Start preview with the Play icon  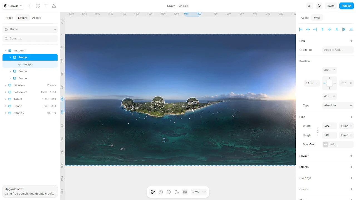pos(319,6)
